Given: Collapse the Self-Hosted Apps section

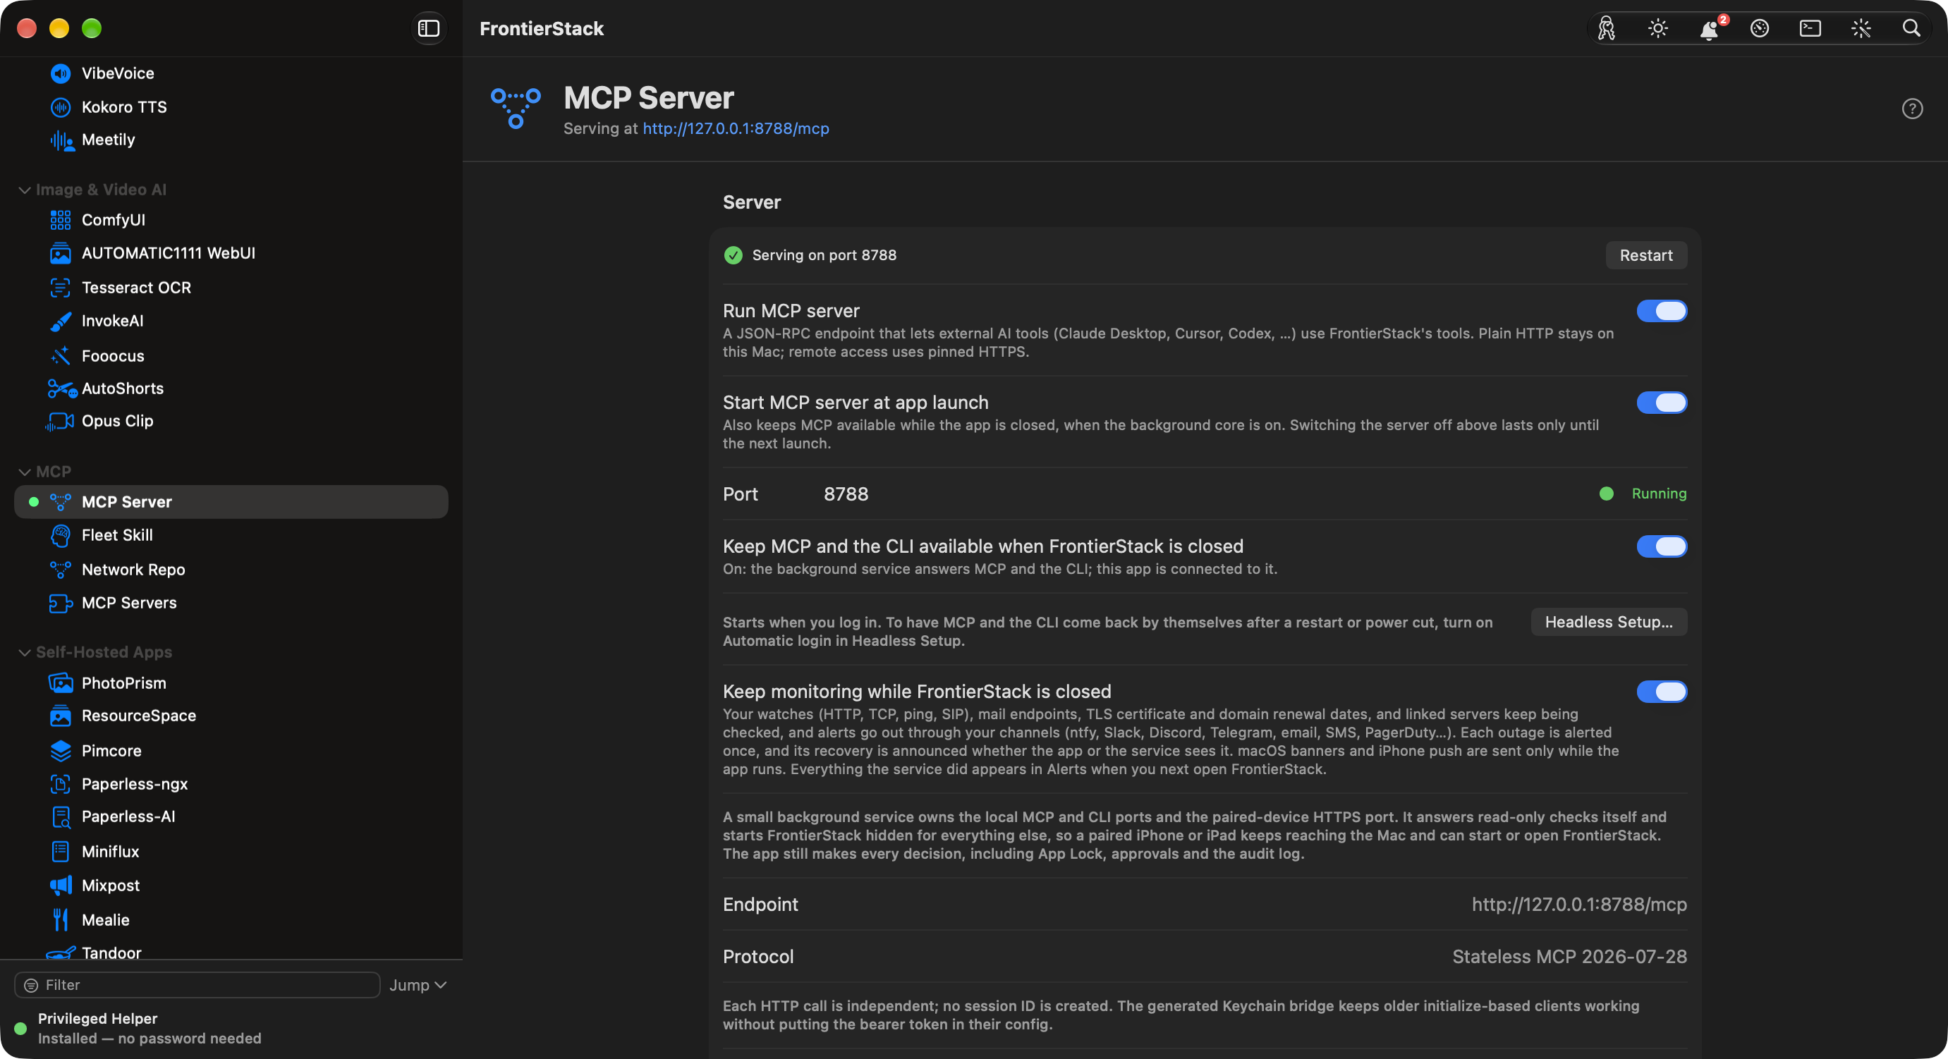Looking at the screenshot, I should [24, 651].
